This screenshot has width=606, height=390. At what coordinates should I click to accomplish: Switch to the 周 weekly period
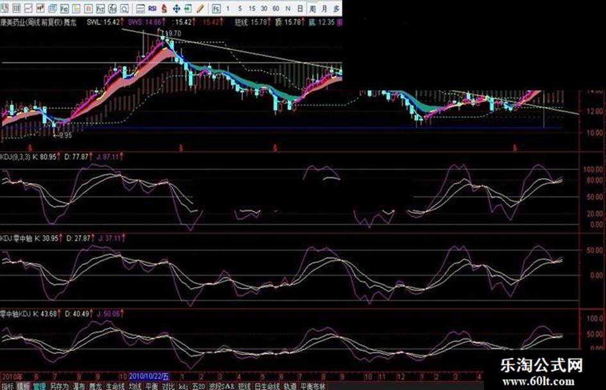pos(312,8)
